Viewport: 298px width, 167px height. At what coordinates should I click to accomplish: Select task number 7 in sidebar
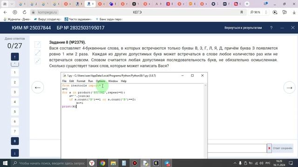pyautogui.click(x=15, y=131)
